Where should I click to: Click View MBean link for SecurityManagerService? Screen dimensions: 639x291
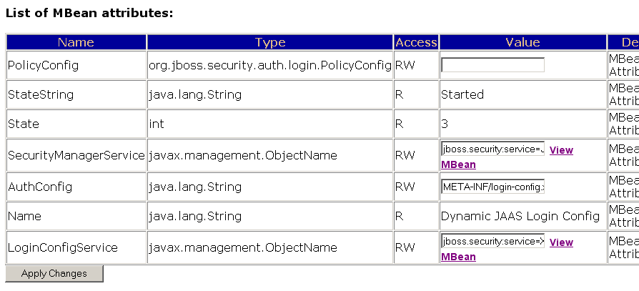[x=561, y=150]
